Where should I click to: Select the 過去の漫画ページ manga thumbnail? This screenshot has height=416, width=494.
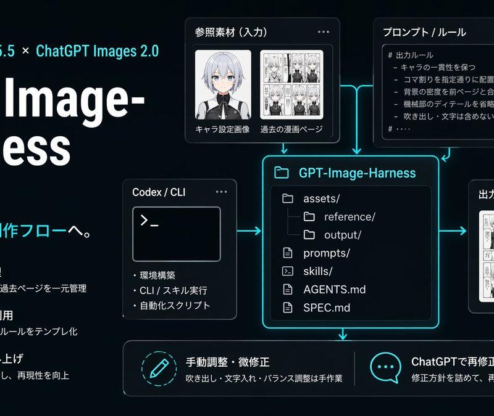coord(291,84)
